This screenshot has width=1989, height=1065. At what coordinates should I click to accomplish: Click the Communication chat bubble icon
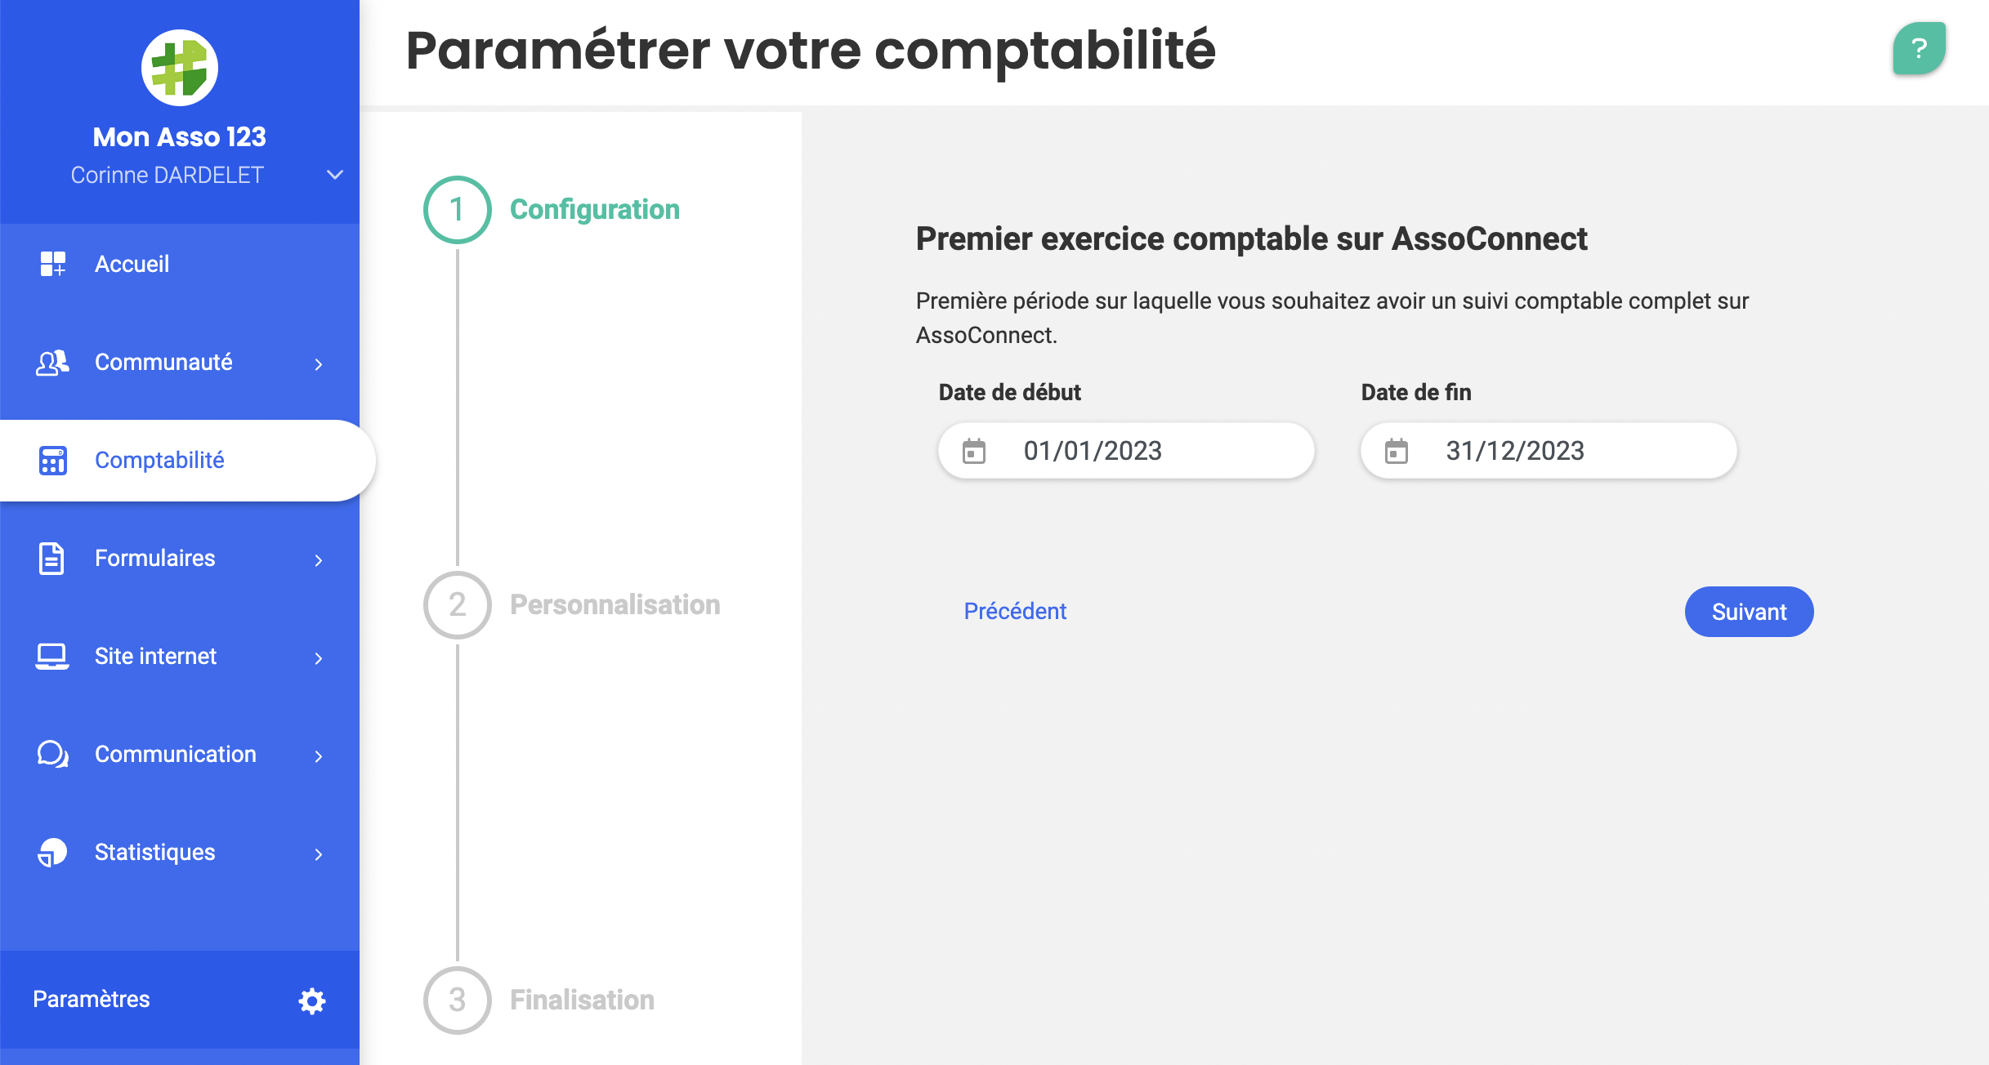coord(53,754)
